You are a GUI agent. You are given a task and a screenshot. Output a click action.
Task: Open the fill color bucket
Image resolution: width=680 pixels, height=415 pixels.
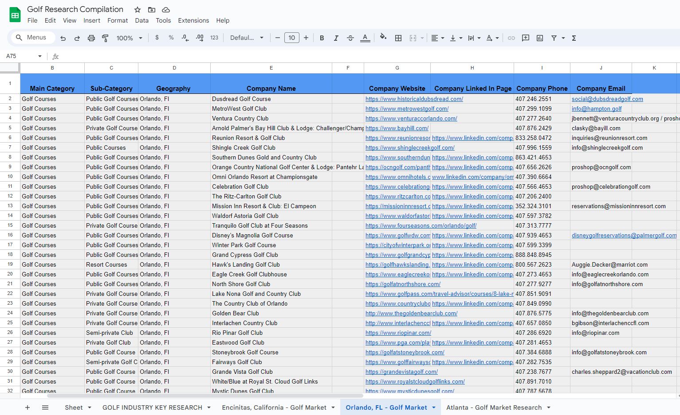383,38
